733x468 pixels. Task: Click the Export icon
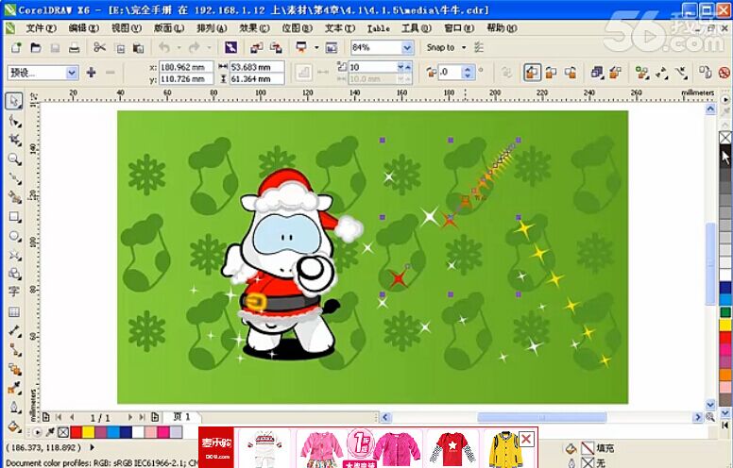click(x=276, y=47)
